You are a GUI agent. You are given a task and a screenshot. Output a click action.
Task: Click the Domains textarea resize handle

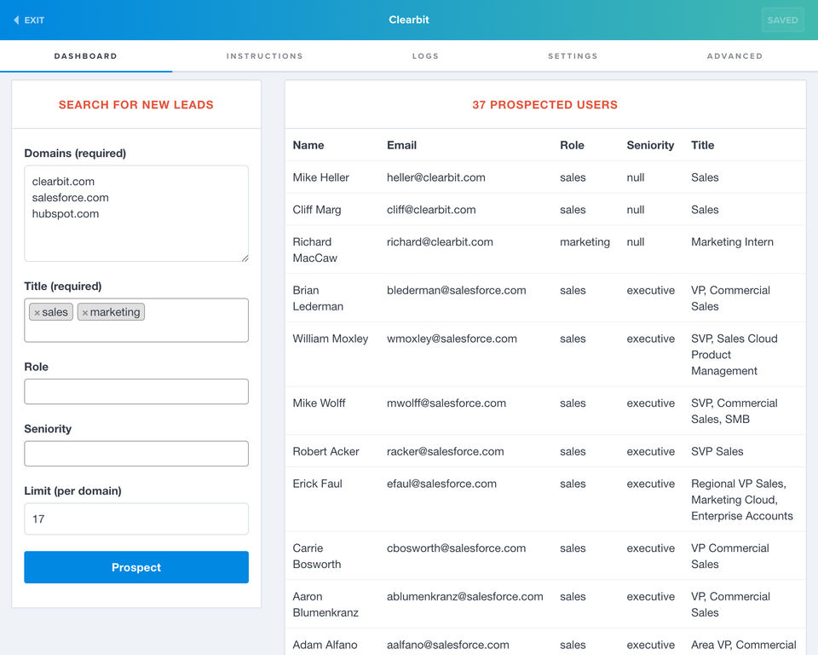click(x=245, y=258)
